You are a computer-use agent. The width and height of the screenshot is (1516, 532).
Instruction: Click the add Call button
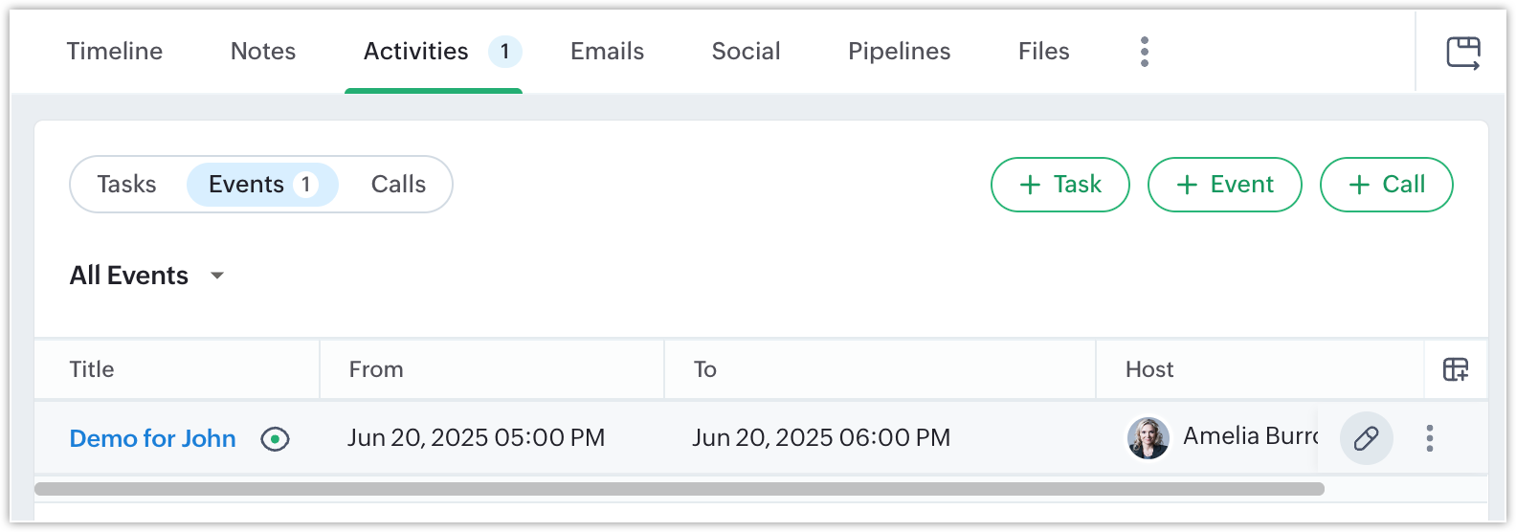pyautogui.click(x=1387, y=185)
